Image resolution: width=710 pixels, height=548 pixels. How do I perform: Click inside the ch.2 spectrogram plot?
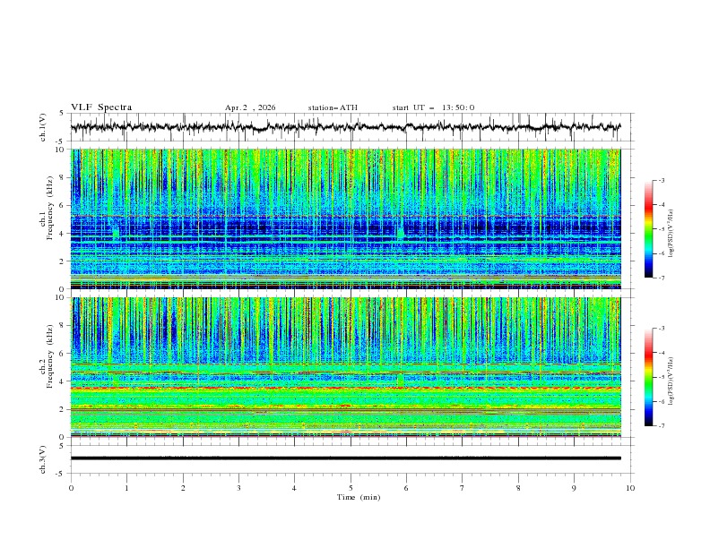coord(350,365)
